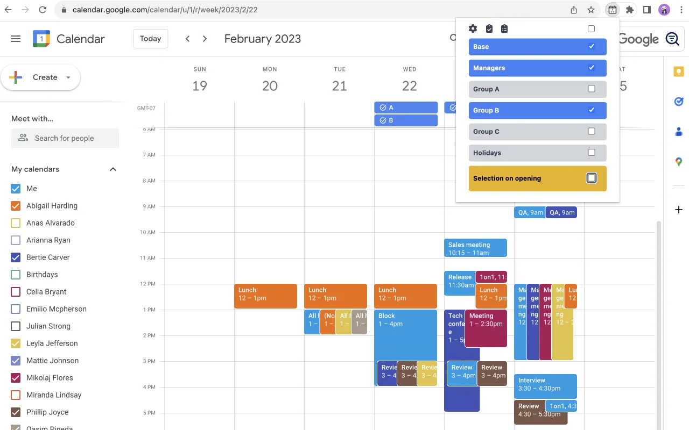Viewport: 689px width, 430px height.
Task: Uncheck the Mikolaj Flores red calendar swatch
Action: [x=15, y=377]
